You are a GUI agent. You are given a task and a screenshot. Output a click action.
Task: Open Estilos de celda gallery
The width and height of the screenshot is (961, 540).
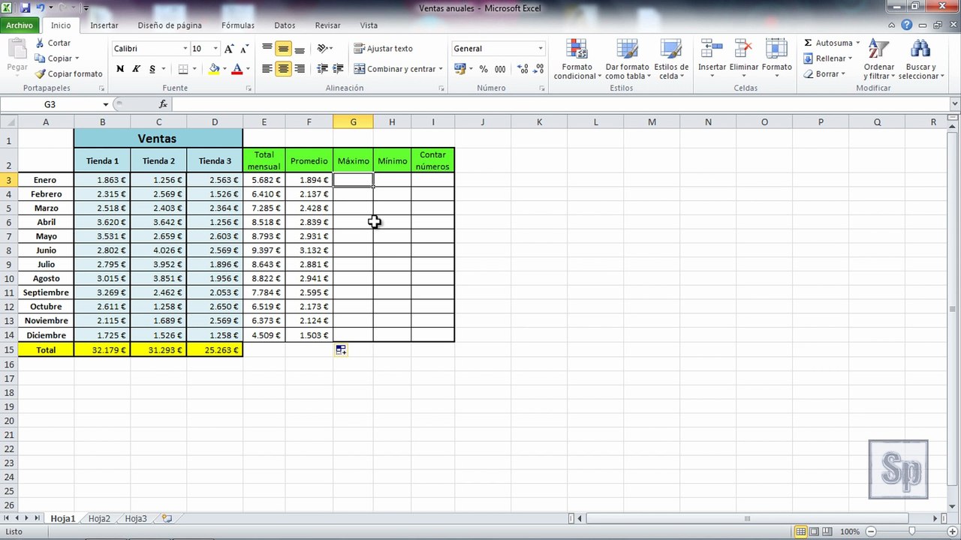670,60
